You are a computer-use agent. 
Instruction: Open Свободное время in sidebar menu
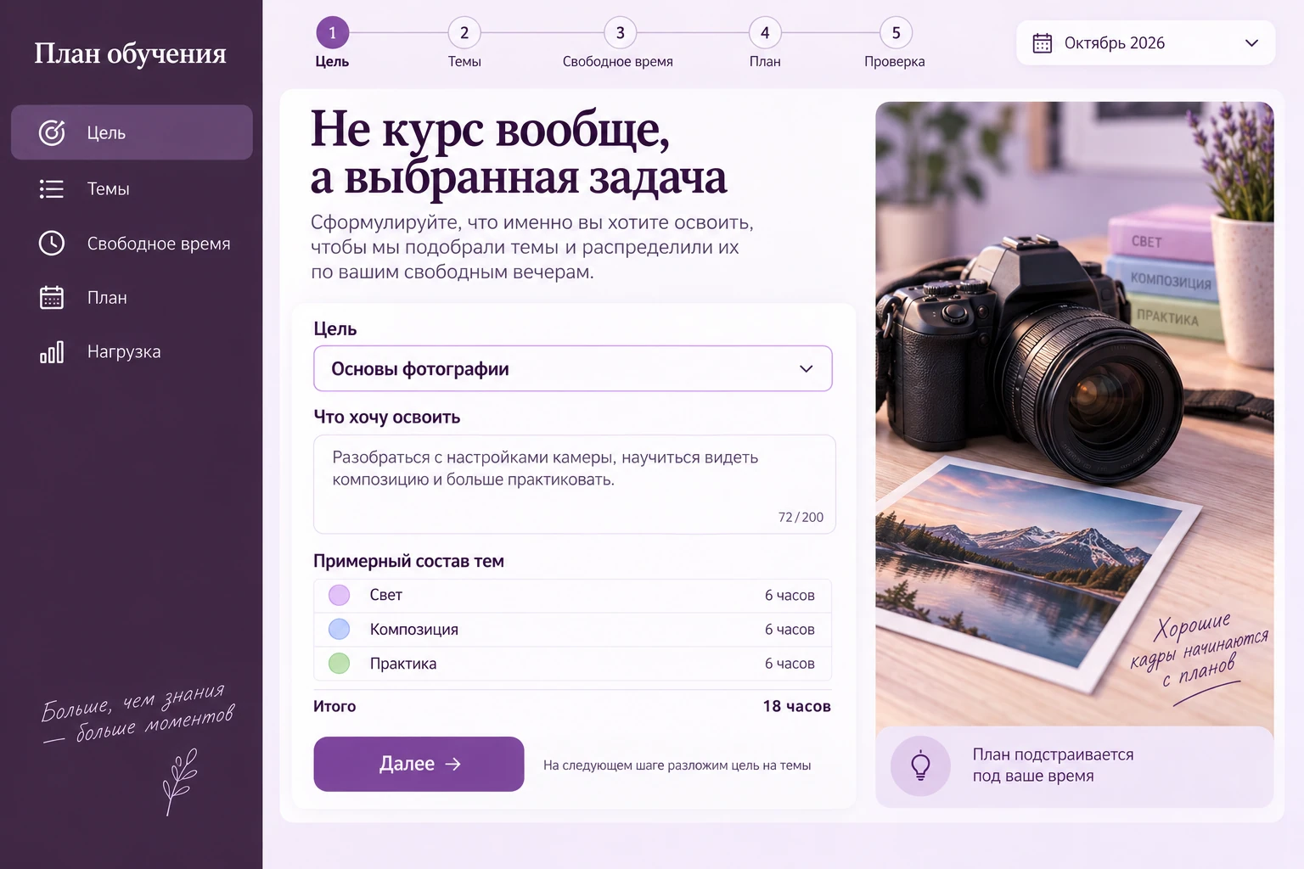tap(132, 244)
